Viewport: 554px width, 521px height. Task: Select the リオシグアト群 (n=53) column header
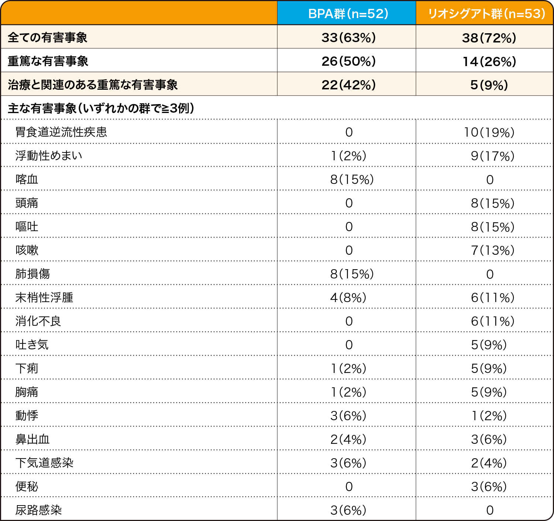485,13
